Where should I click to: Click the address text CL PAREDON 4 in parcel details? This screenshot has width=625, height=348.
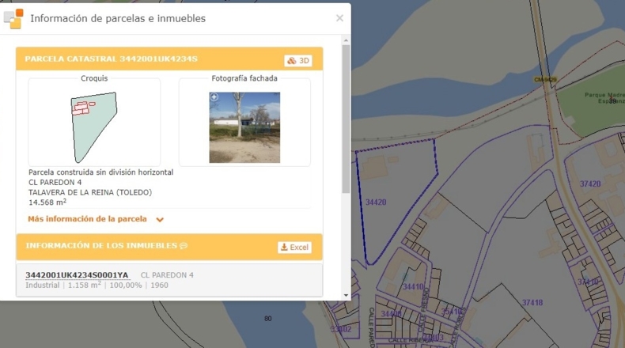[55, 182]
